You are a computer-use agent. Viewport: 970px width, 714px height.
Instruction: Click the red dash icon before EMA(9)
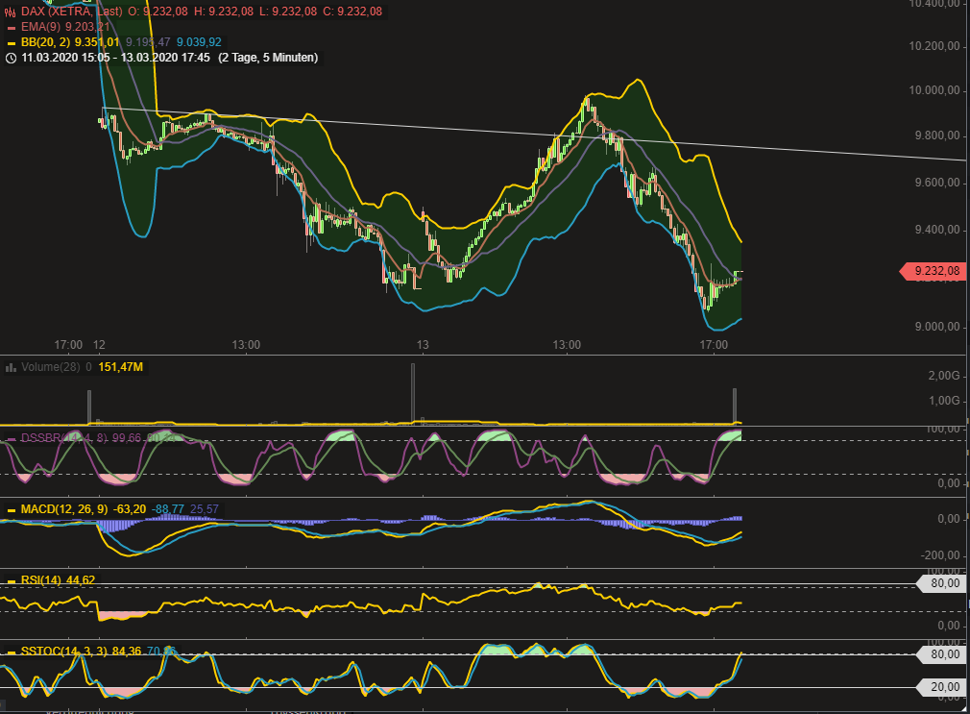11,28
